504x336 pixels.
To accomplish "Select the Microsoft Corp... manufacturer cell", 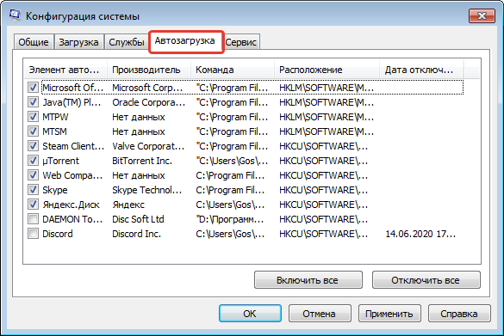I will [147, 88].
